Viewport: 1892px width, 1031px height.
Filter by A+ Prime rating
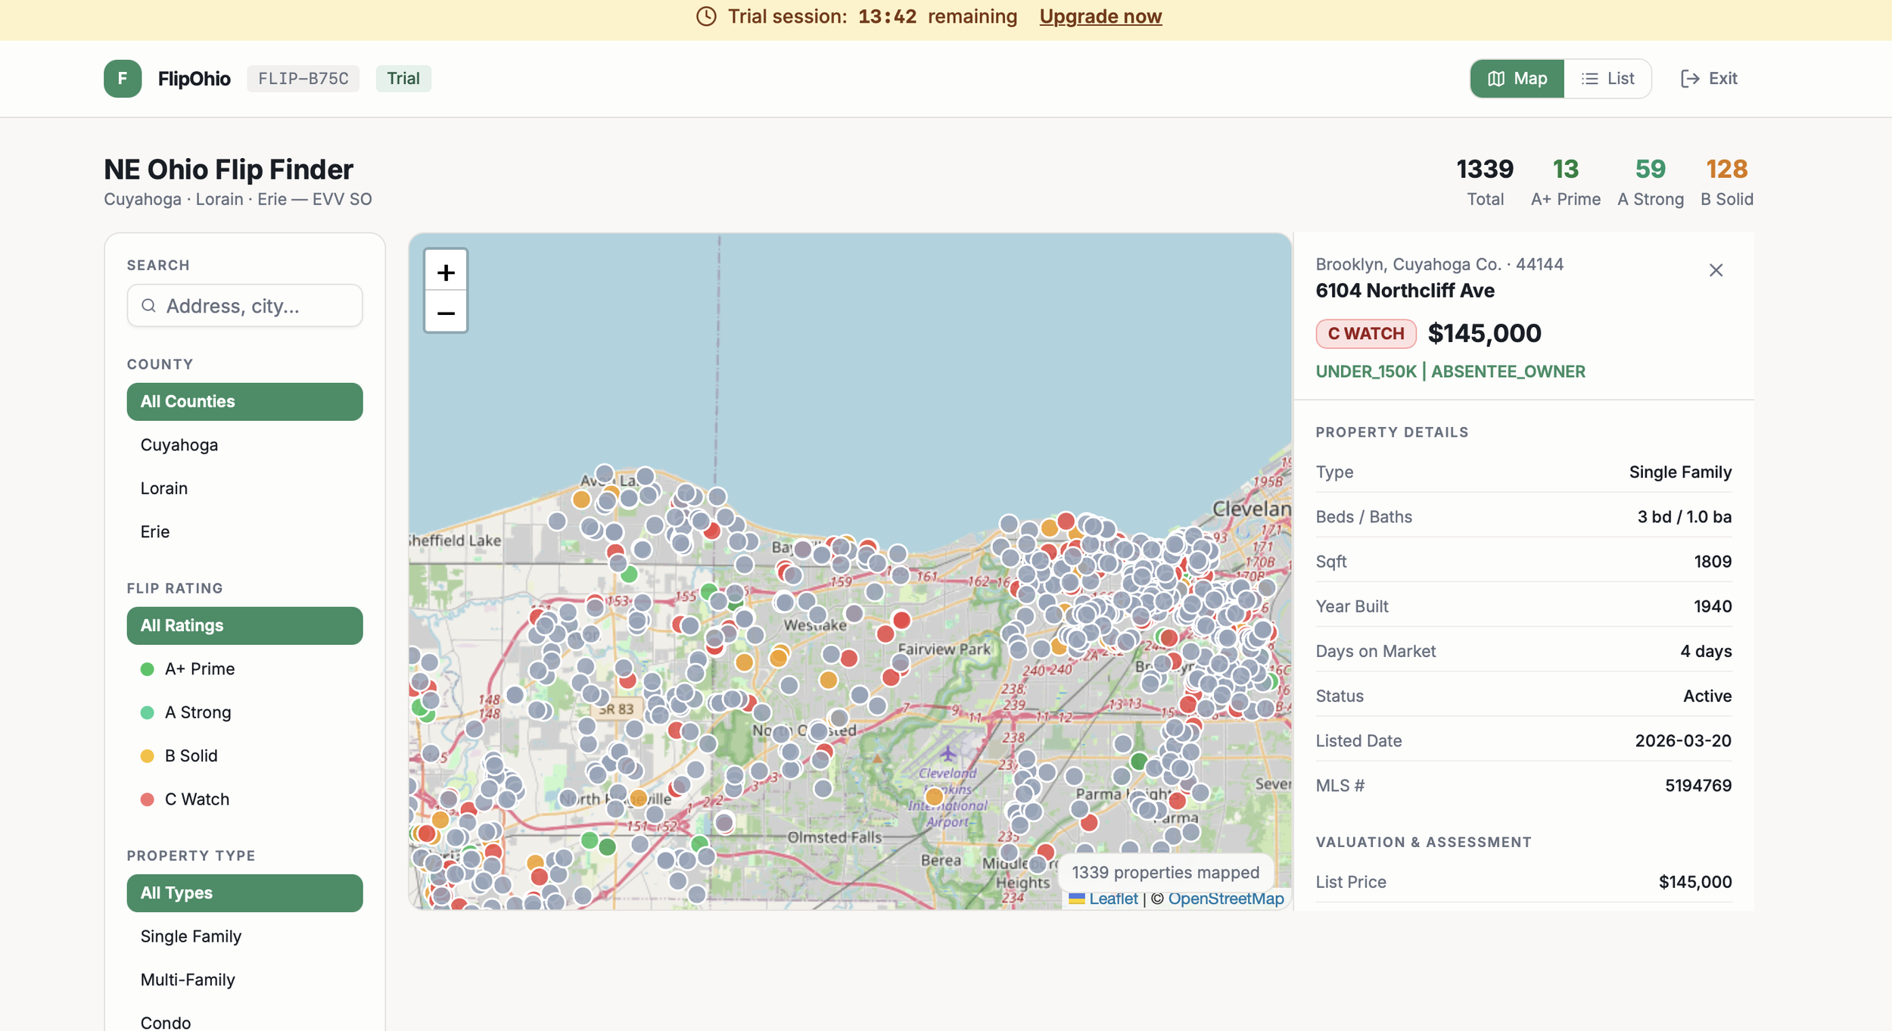click(x=200, y=668)
